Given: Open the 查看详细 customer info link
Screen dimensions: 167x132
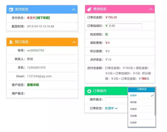Looking at the screenshot, I should (33, 85).
